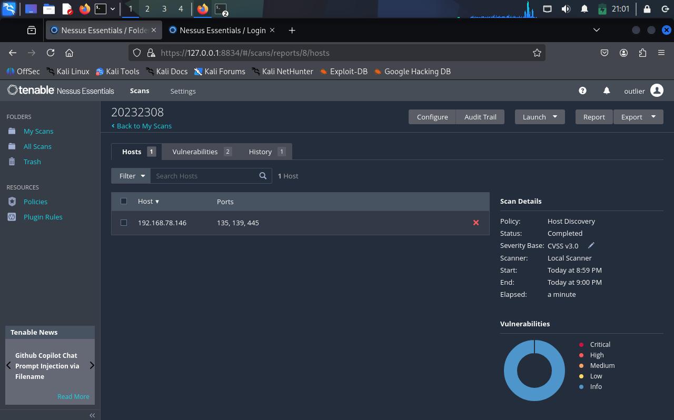Delete host 192.168.78.146 with red X
The image size is (674, 420).
click(476, 223)
